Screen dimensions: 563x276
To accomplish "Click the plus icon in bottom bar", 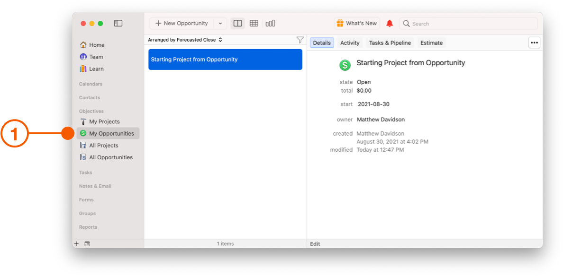I will point(76,244).
